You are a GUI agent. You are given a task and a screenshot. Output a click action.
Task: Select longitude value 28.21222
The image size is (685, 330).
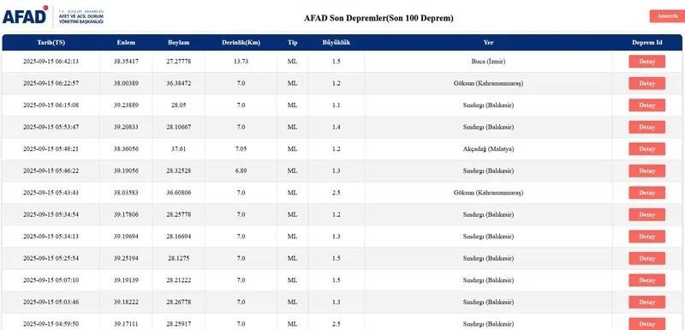179,279
